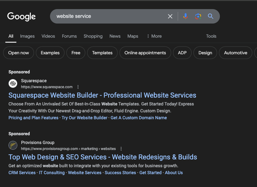Pick the Automotive filter chip
This screenshot has width=257, height=187.
[x=236, y=53]
